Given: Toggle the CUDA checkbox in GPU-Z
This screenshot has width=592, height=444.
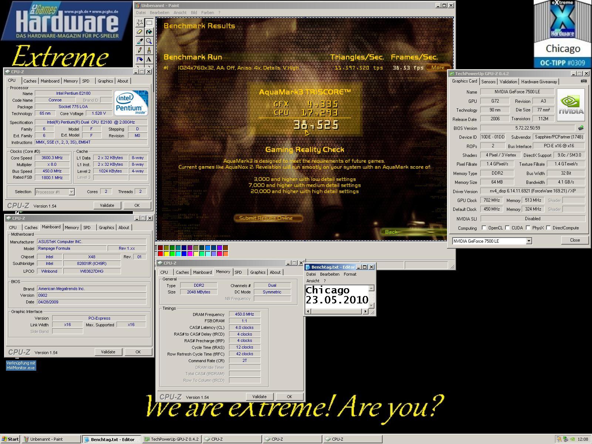Looking at the screenshot, I should (x=507, y=228).
